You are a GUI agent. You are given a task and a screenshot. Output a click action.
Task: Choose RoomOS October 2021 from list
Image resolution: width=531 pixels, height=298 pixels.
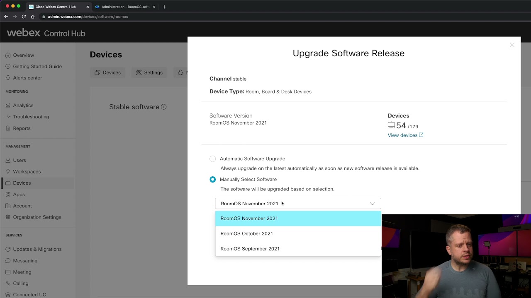coord(298,233)
